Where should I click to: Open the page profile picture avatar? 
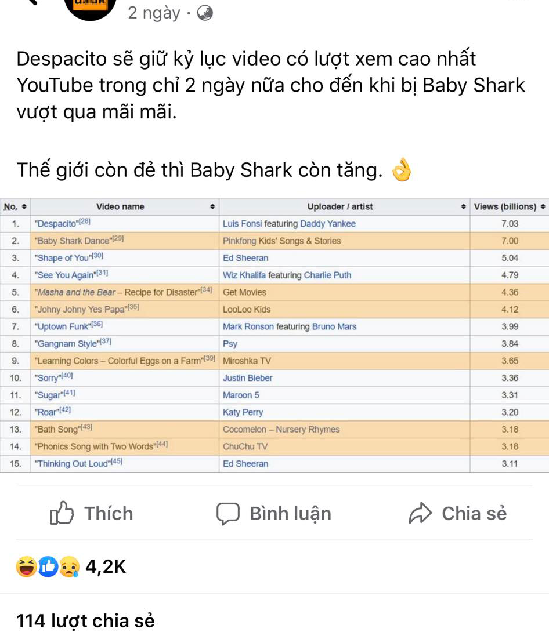point(91,8)
